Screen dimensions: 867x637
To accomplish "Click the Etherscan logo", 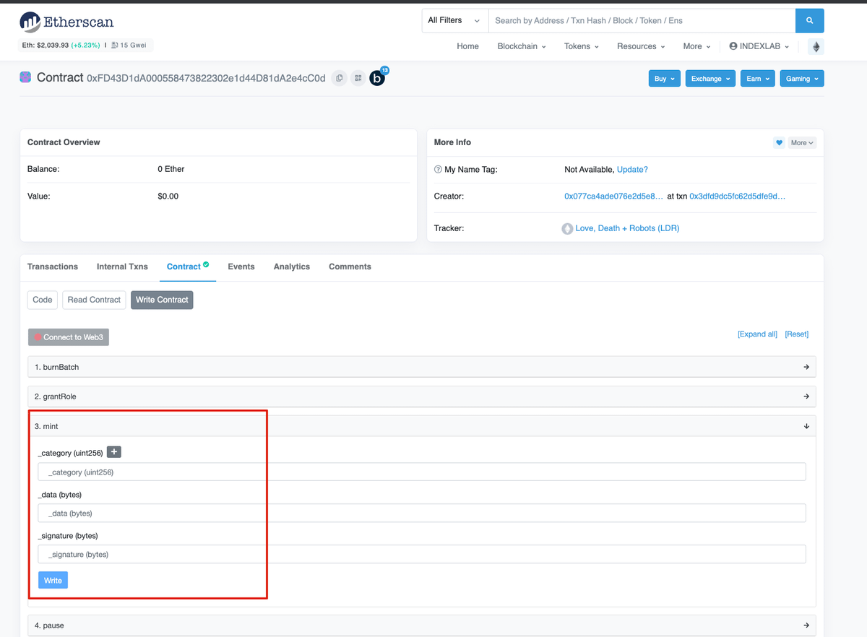I will click(x=66, y=22).
